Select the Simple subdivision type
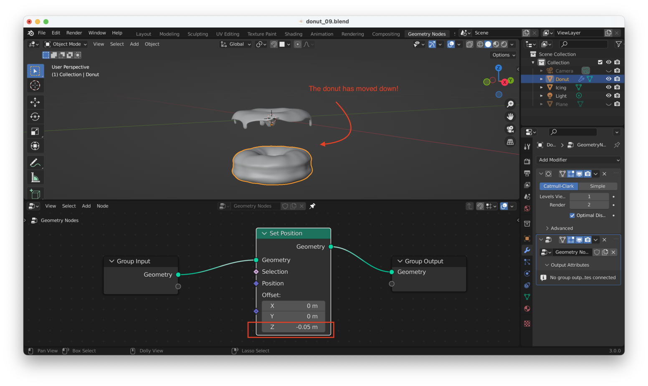The image size is (648, 386). tap(597, 186)
